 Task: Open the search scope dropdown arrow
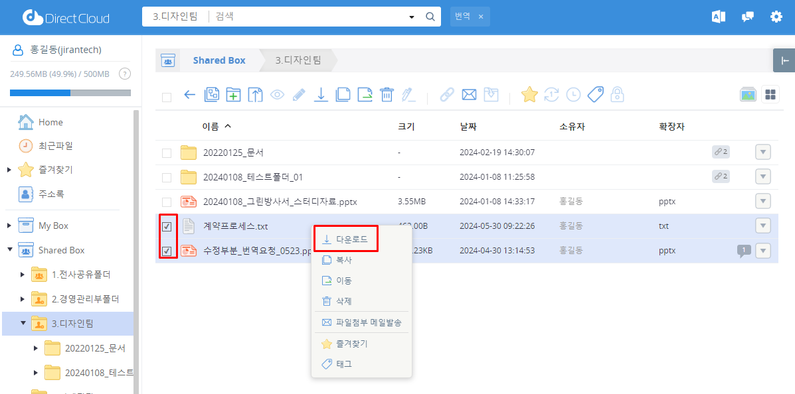point(412,17)
